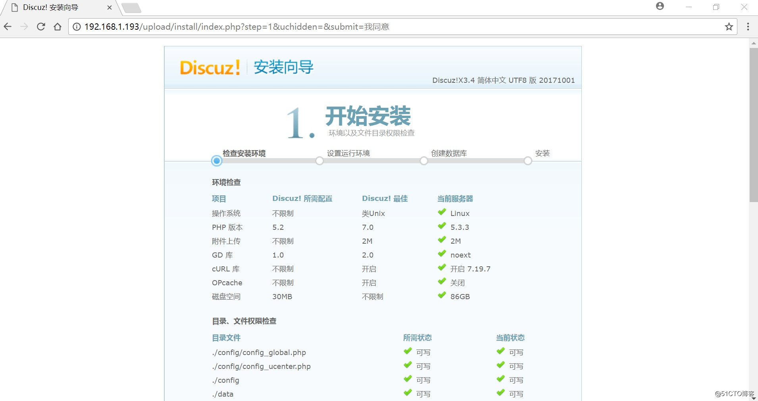Click the 所需状态 column header
Image resolution: width=758 pixels, height=401 pixels.
click(417, 338)
